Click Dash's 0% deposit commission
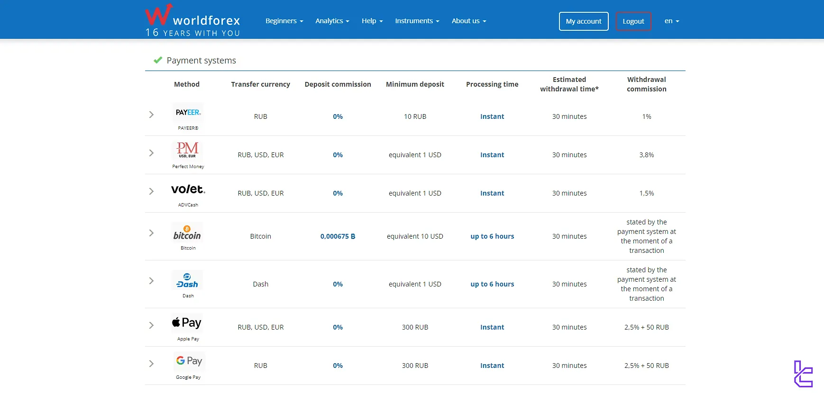Viewport: 824px width, 393px height. pyautogui.click(x=338, y=284)
